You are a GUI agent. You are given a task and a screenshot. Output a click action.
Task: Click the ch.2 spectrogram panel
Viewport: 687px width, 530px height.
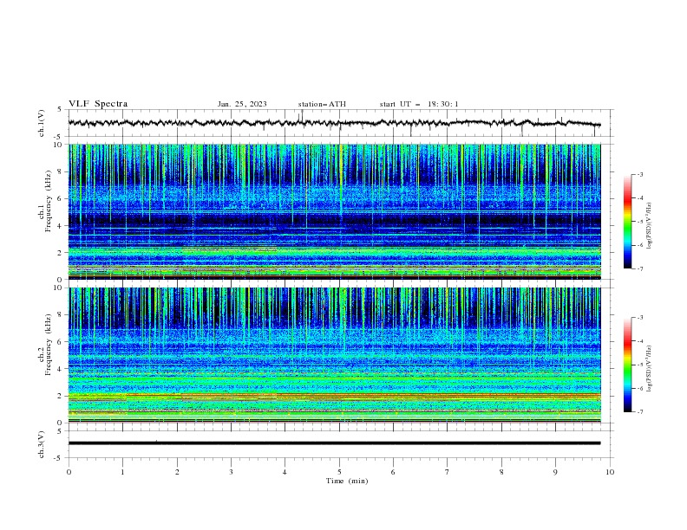[x=334, y=355]
